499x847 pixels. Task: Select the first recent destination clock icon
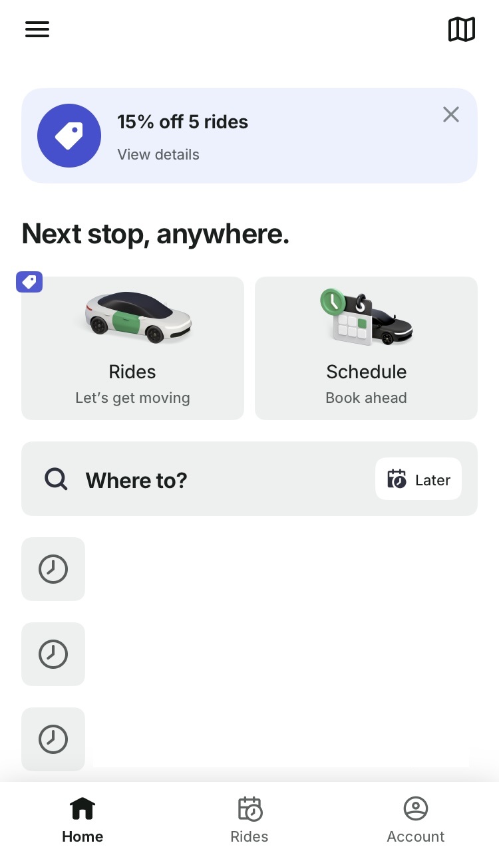click(53, 569)
